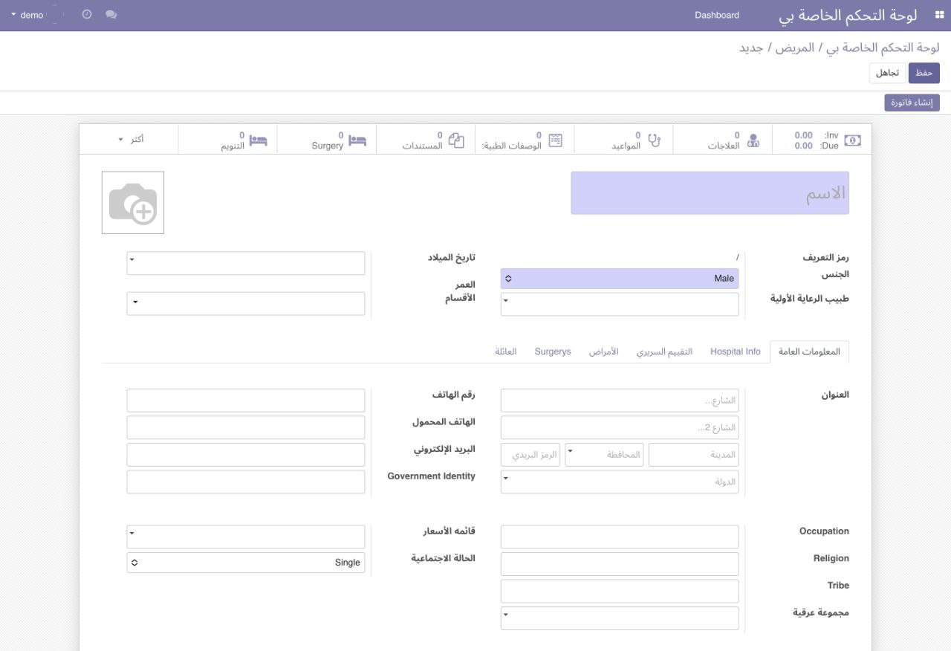Expand the country (الدولة) dropdown
Viewport: 951px width, 651px height.
point(619,482)
